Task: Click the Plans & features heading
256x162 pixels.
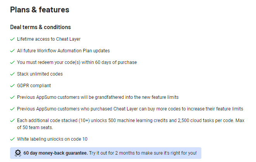Action: [40, 10]
